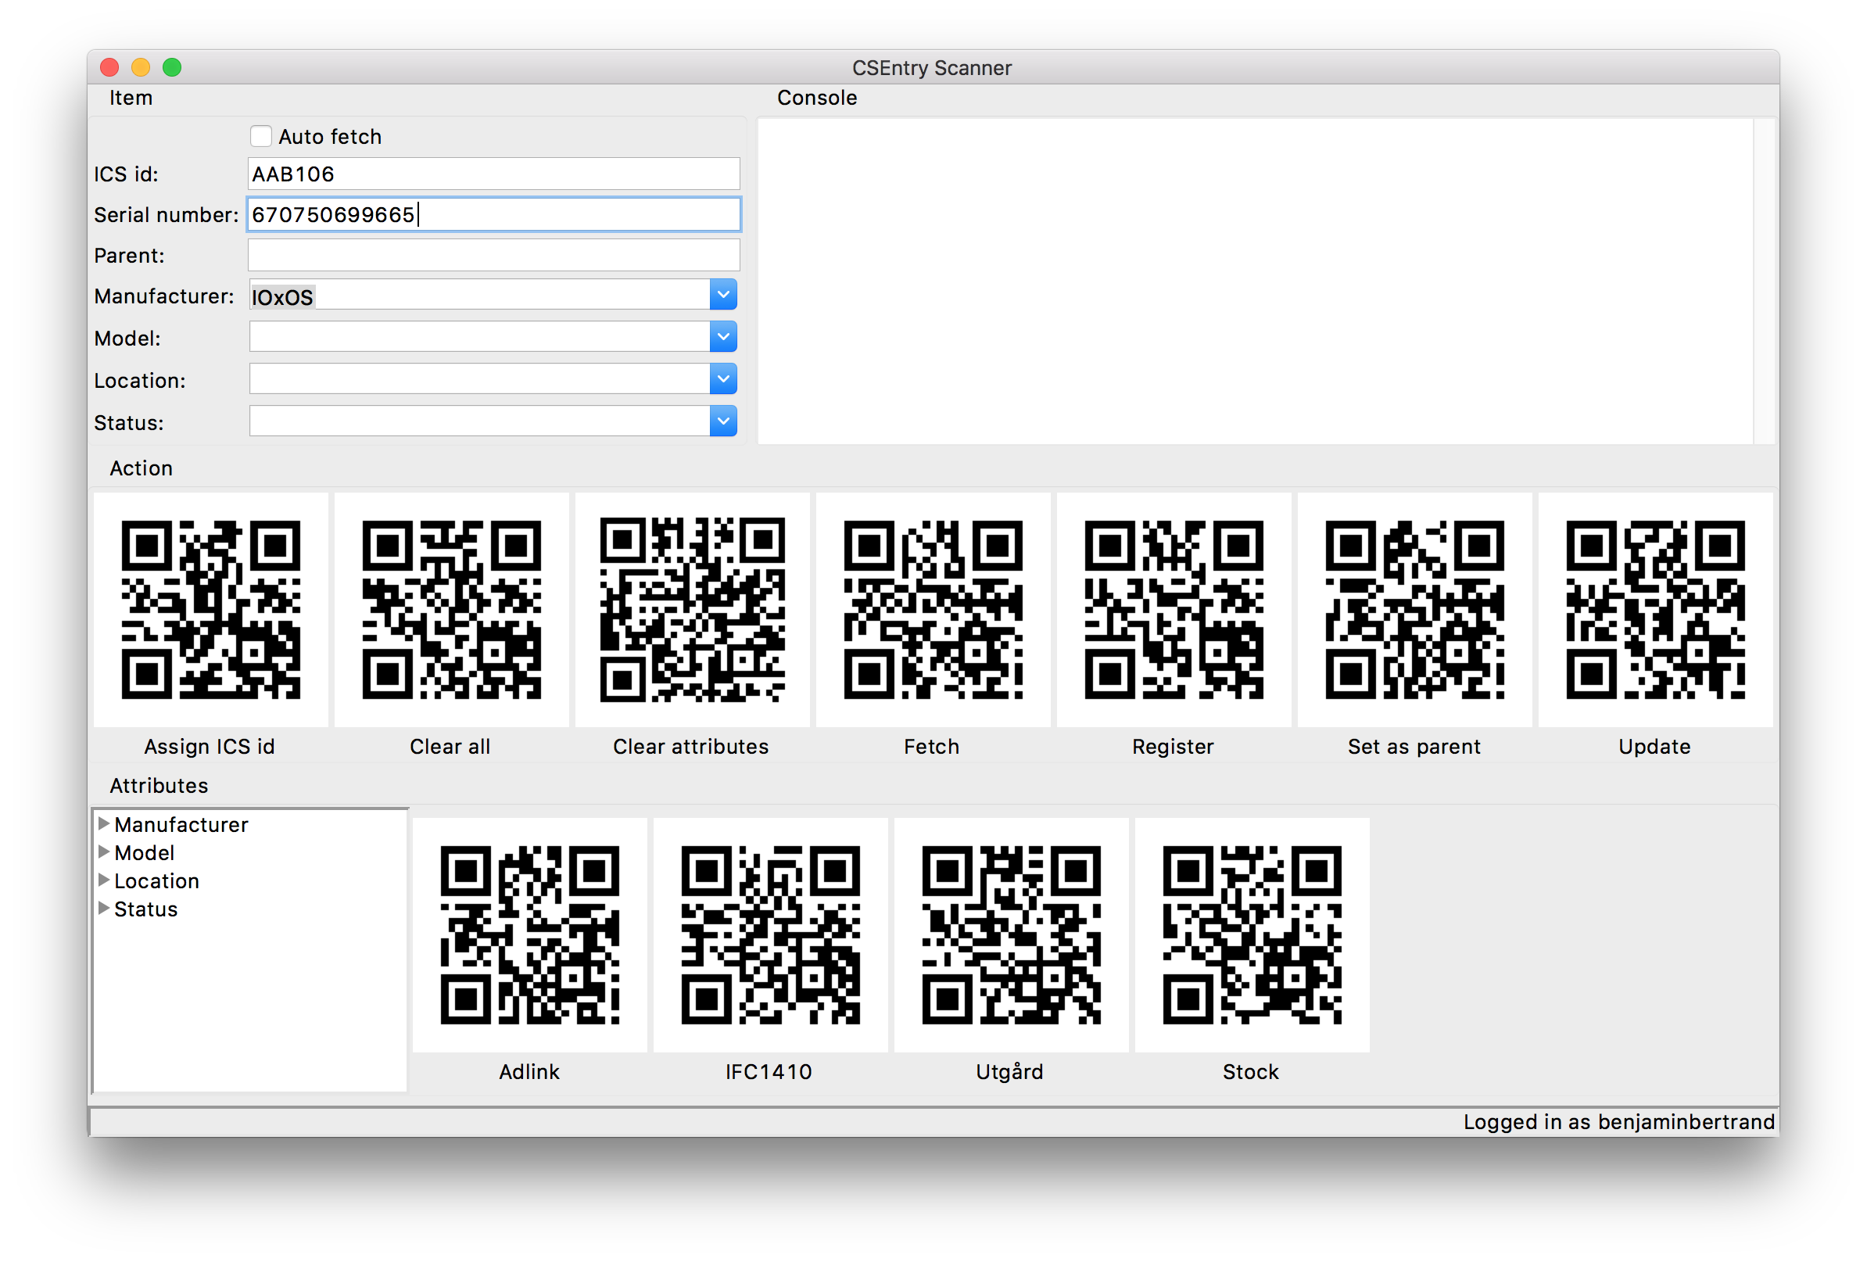Open the Manufacturer dropdown showing IOxOS

pyautogui.click(x=722, y=294)
